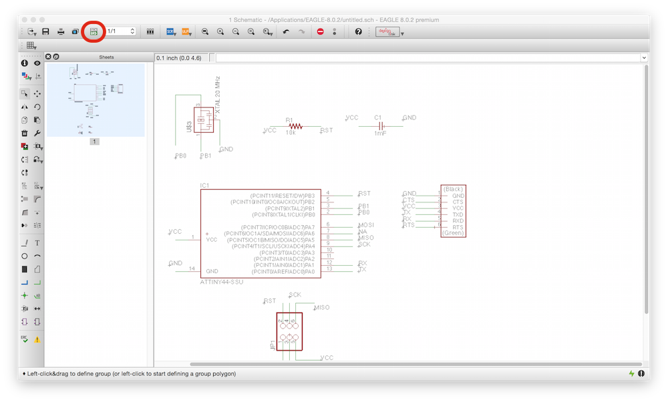Select the Gateswap tool
The image size is (668, 402).
[25, 173]
